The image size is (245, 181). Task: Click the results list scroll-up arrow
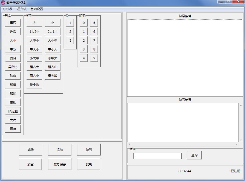[x=241, y=105]
